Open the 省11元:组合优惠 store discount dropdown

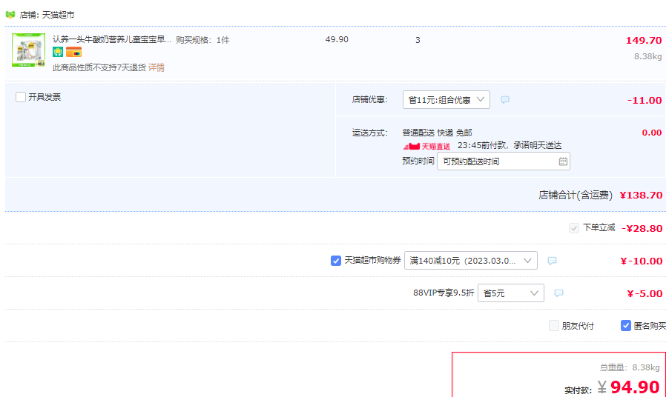[446, 100]
